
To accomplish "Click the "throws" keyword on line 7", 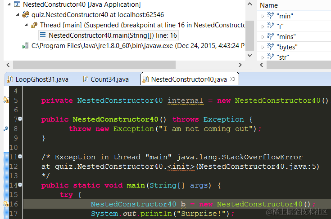I will click(186, 119).
